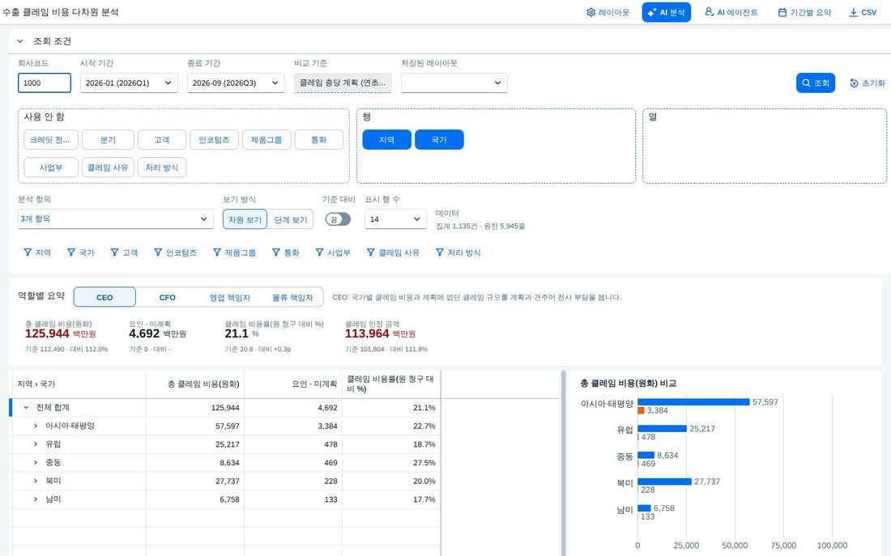Screen dimensions: 891x556
Task: Expand the 남미 row
Action: coord(35,499)
